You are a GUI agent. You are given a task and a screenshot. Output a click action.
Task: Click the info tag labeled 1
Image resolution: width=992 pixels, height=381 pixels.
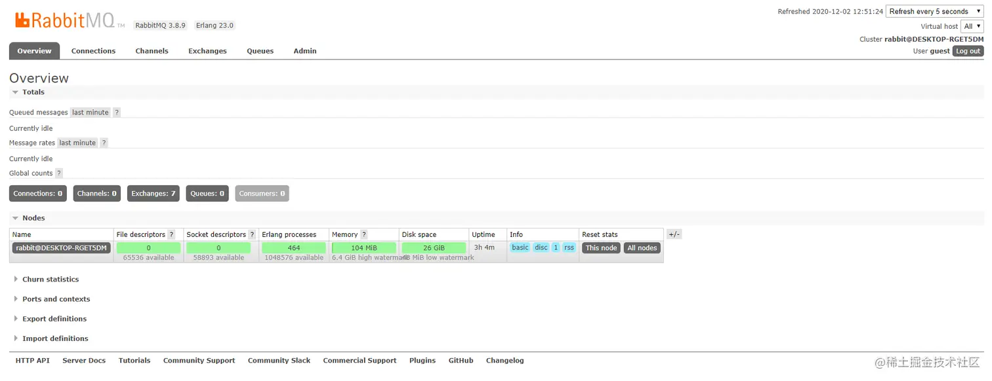point(556,247)
